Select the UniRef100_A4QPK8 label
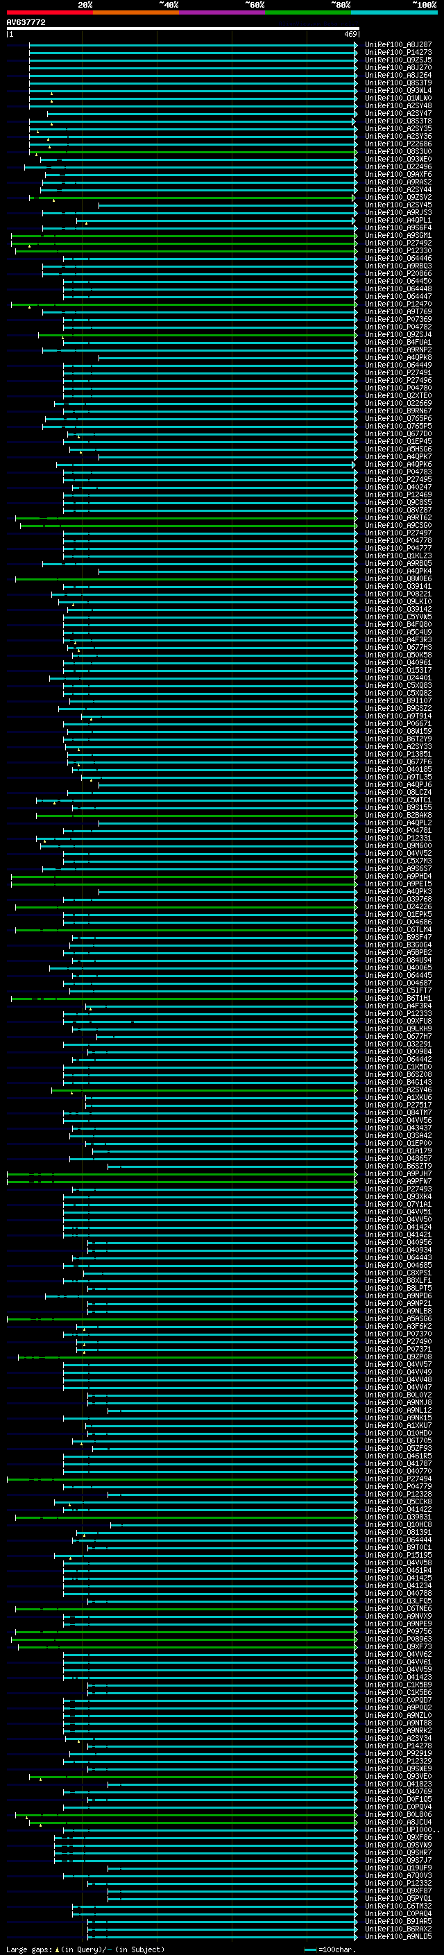The image size is (444, 1955). coord(398,357)
